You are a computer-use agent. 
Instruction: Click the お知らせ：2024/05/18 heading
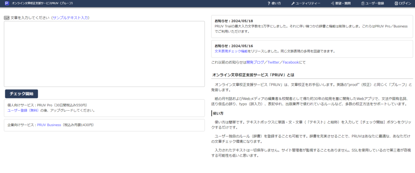[233, 21]
